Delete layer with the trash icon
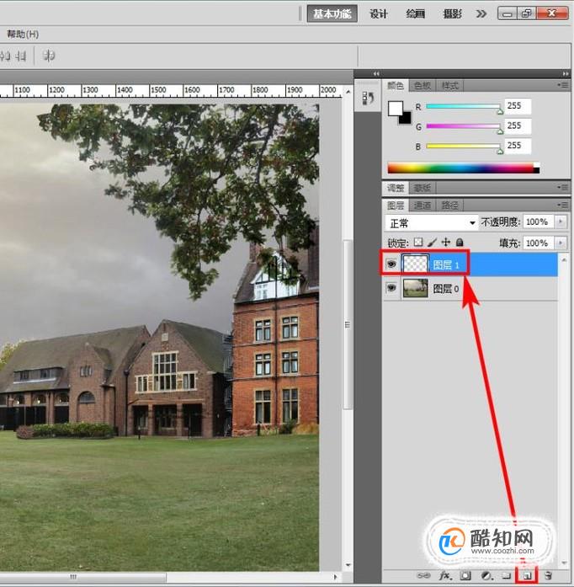 point(548,575)
